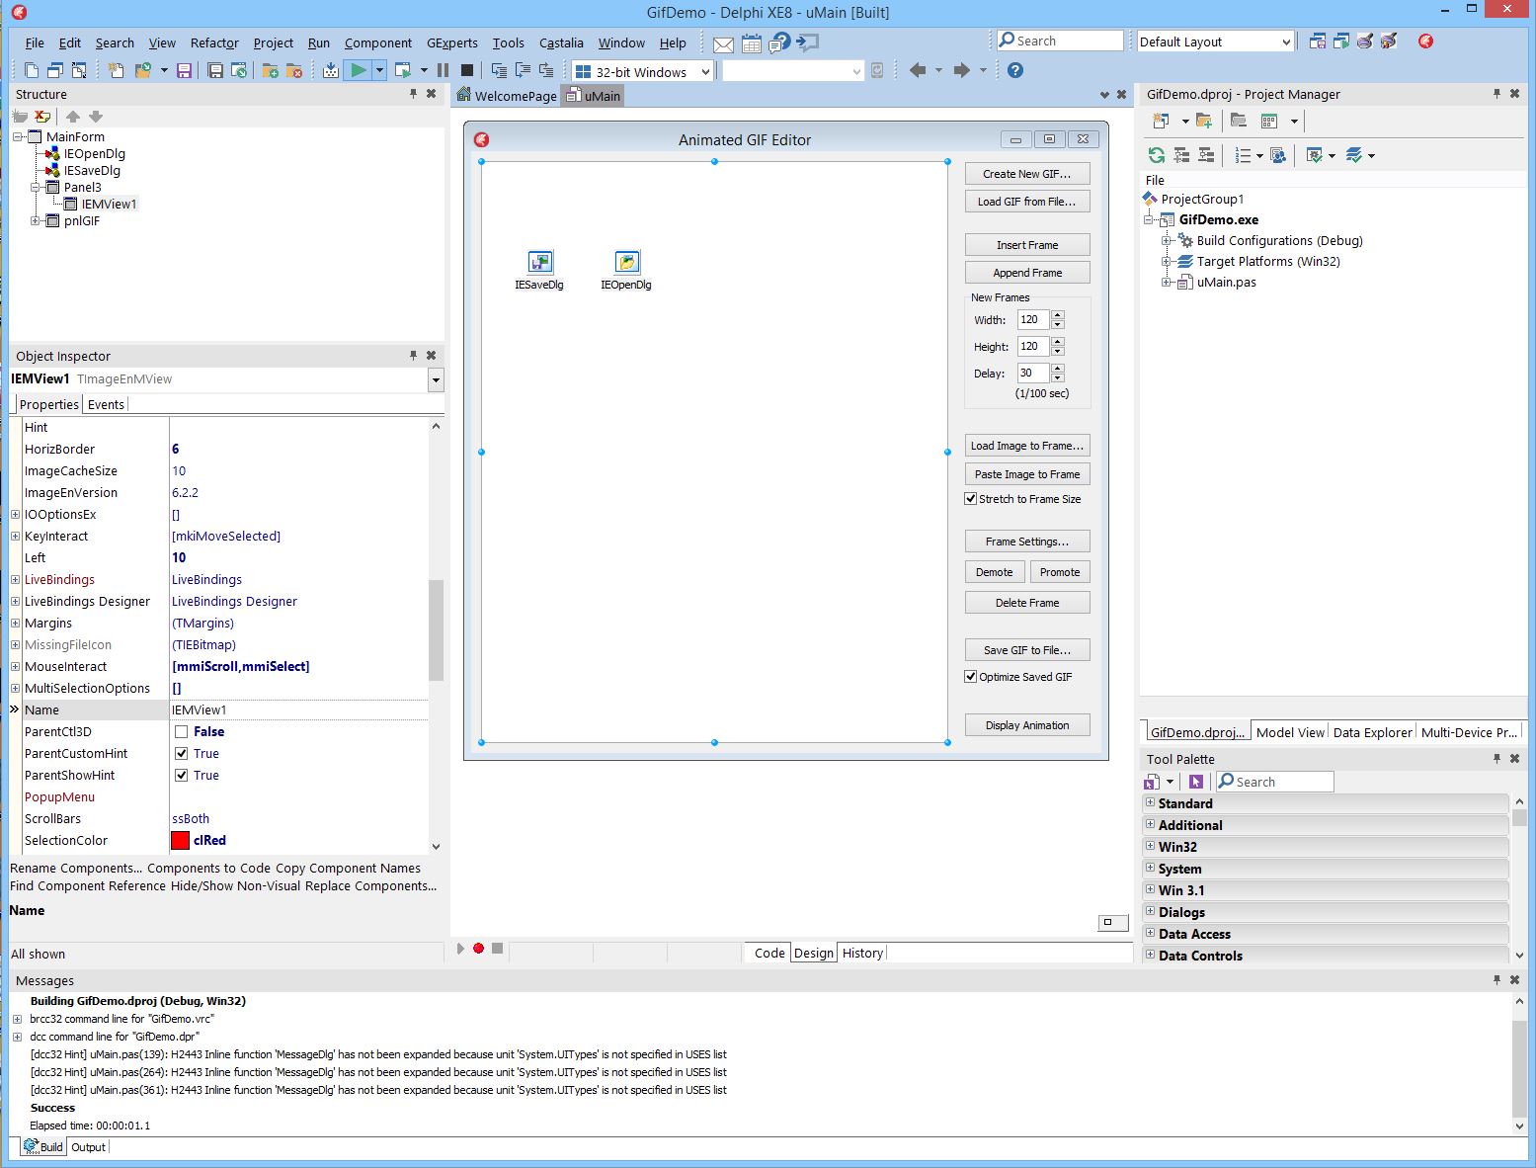
Task: Click the Add file to project icon
Action: [270, 71]
